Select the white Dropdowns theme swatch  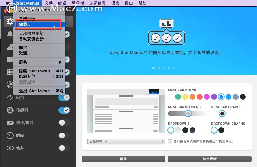point(171,130)
